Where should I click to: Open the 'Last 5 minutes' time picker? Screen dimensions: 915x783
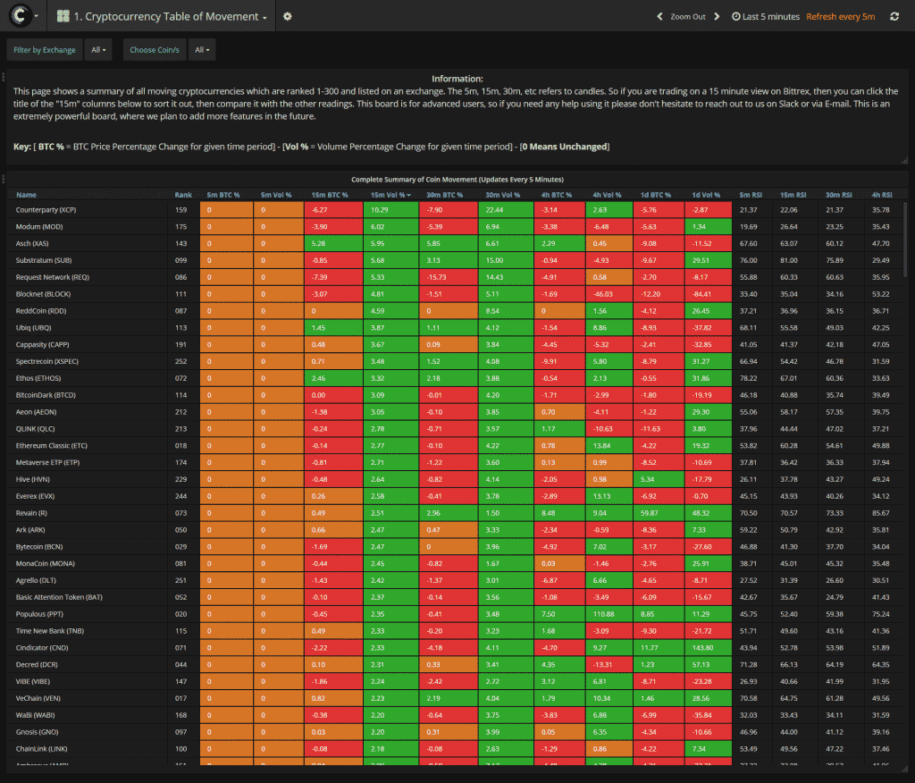point(766,16)
